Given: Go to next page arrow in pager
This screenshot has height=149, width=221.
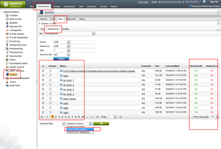Looking at the screenshot, I should coord(92,117).
